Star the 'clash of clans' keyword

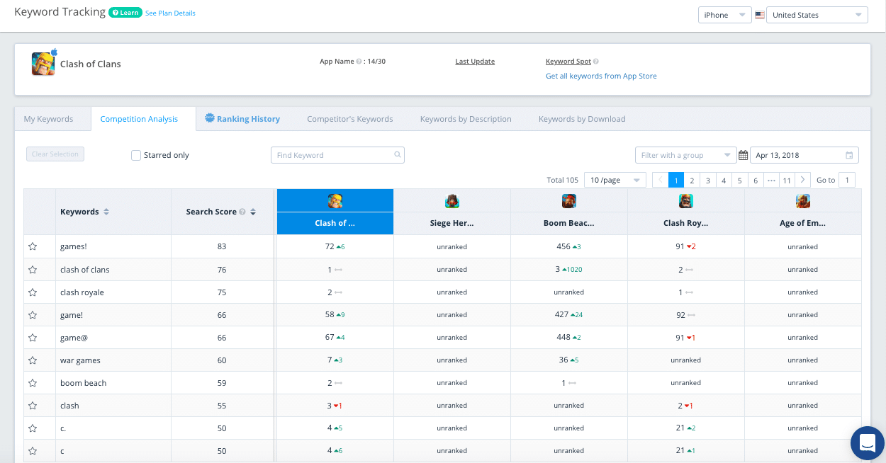(x=33, y=269)
